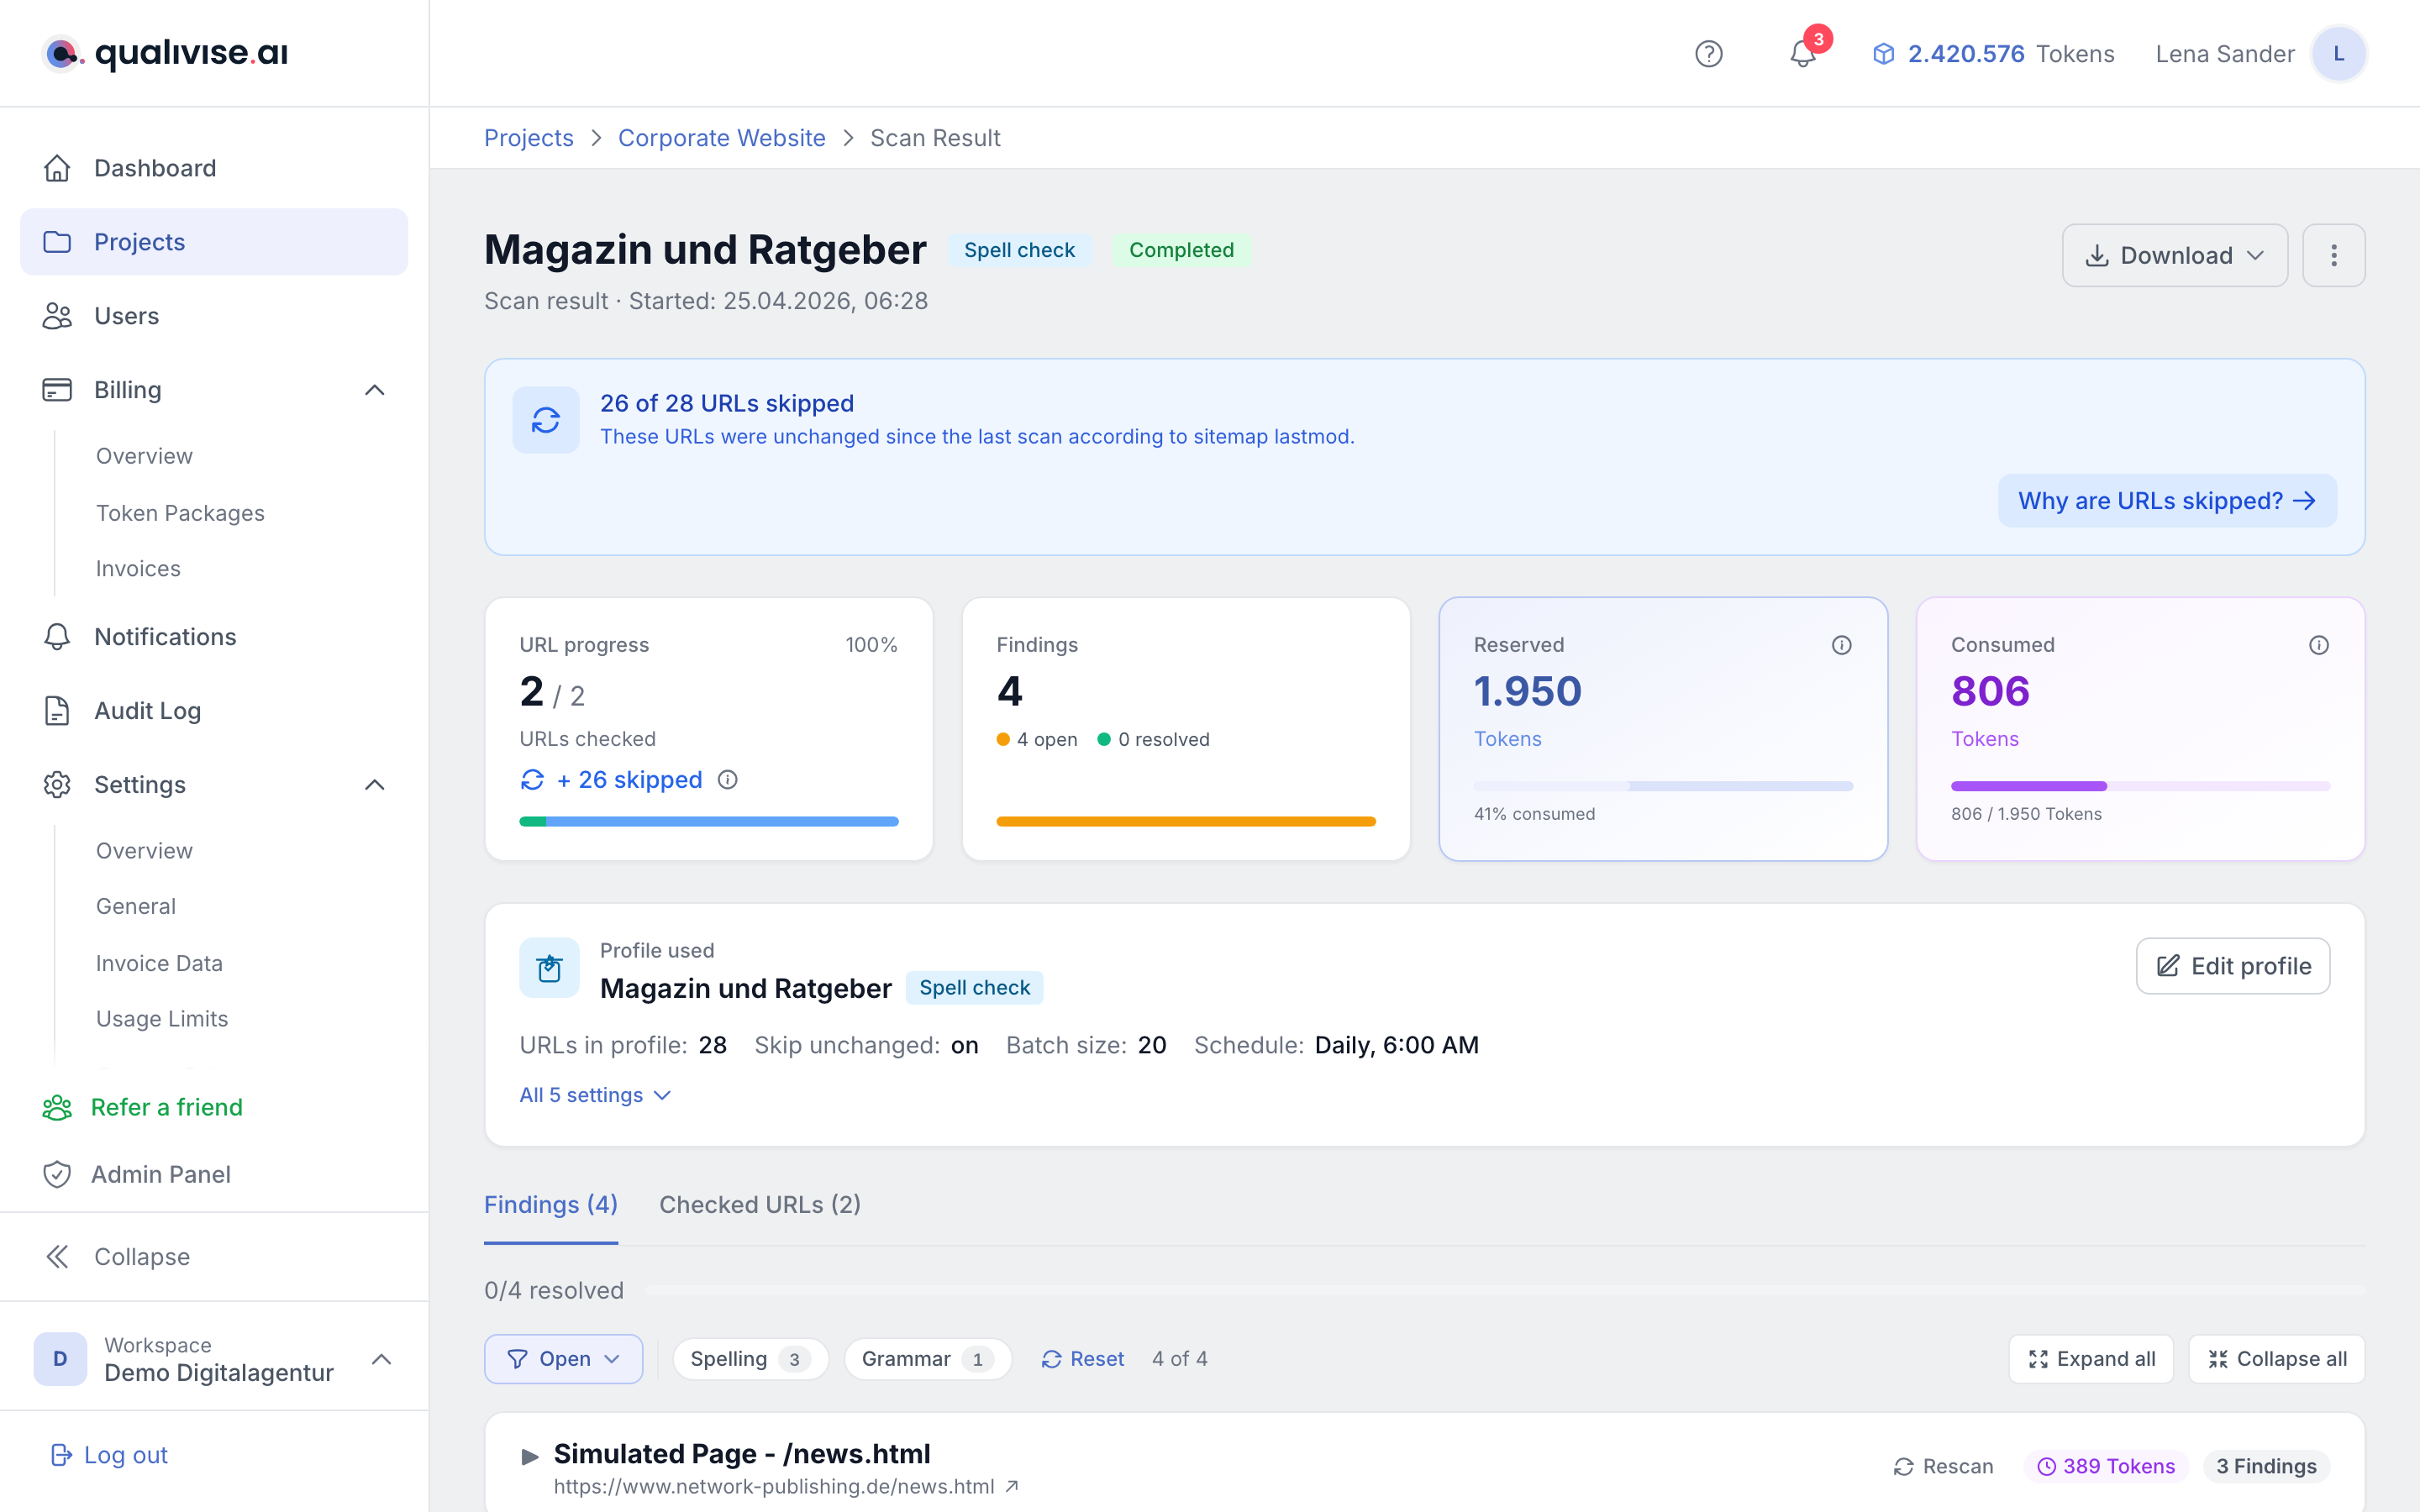Click the Demo Digitalagentur workspace D badge
Image resolution: width=2420 pixels, height=1512 pixels.
coord(60,1359)
